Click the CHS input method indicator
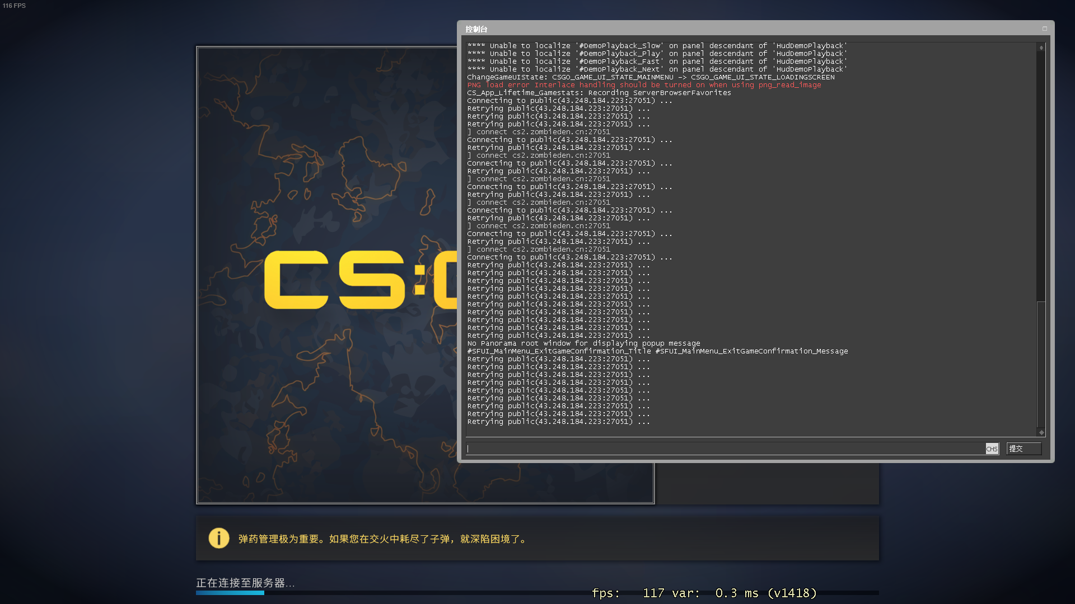Image resolution: width=1075 pixels, height=604 pixels. [x=992, y=449]
